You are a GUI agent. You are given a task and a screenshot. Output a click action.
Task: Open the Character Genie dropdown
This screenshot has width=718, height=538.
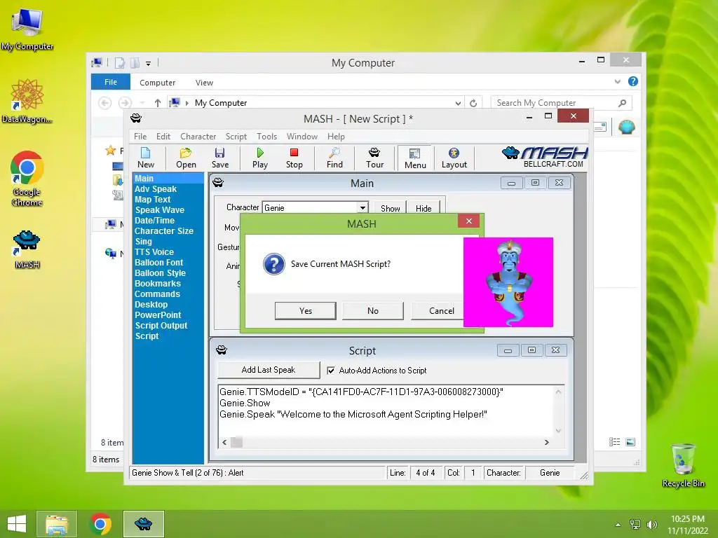pos(363,207)
